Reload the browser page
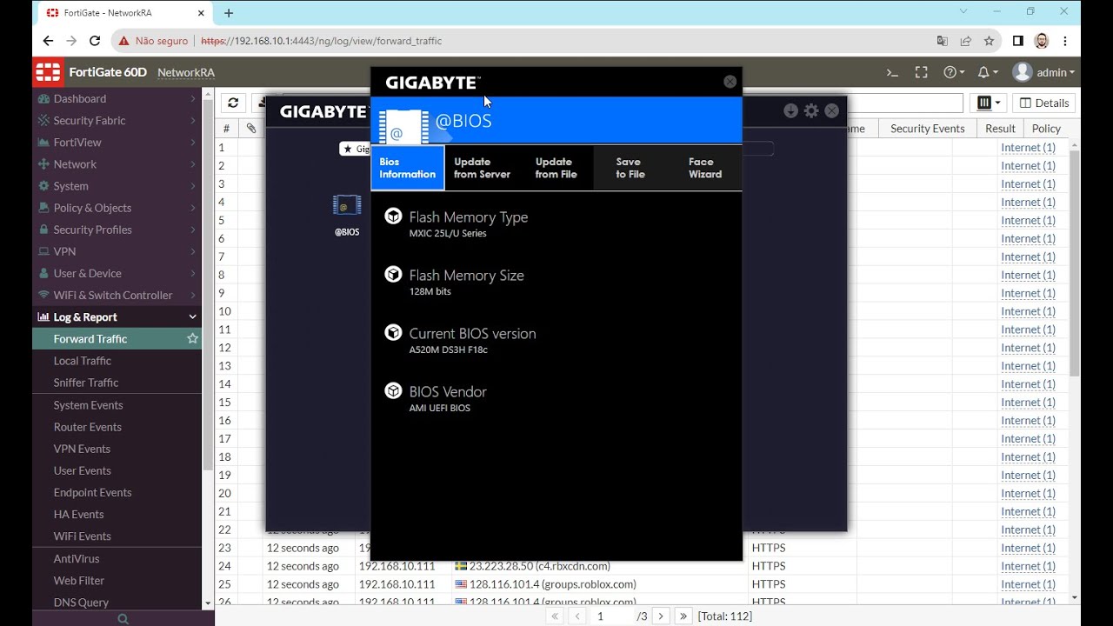The height and width of the screenshot is (626, 1113). pyautogui.click(x=95, y=41)
